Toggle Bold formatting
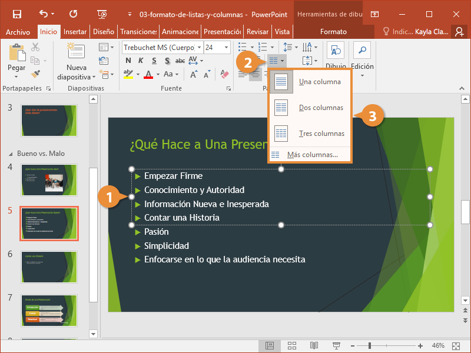471x353 pixels. click(x=128, y=61)
